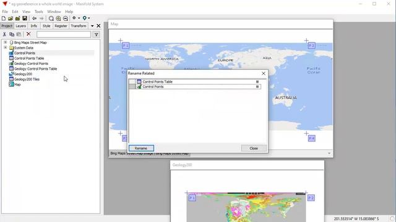Open the panes dropdown arrow beside Transform tab
The height and width of the screenshot is (222, 396).
[92, 26]
